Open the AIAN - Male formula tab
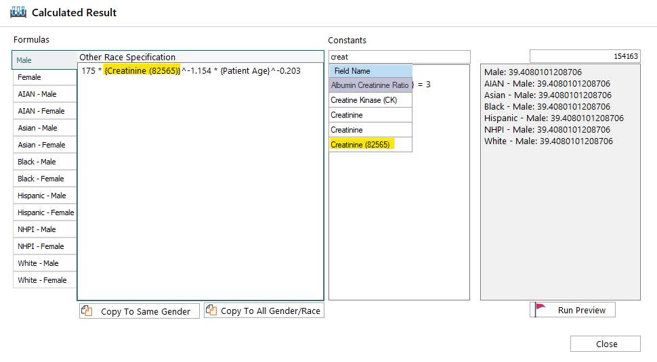Image resolution: width=657 pixels, height=362 pixels. 45,94
